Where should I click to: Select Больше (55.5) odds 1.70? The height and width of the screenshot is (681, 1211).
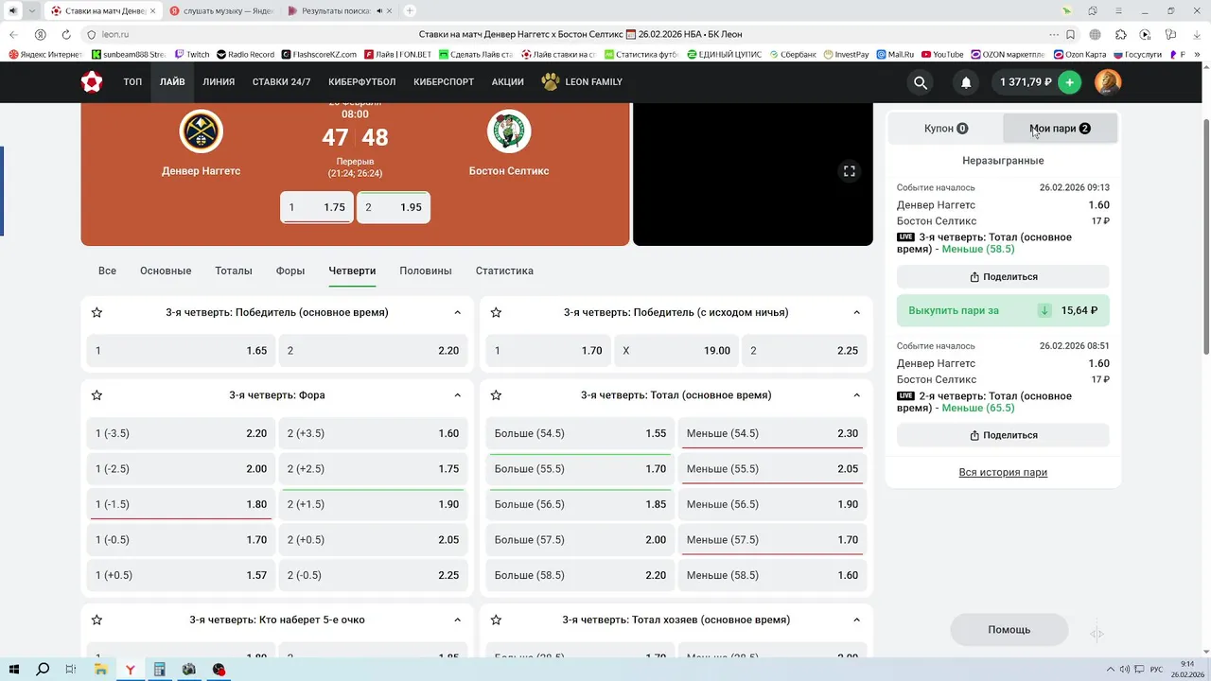click(x=580, y=469)
